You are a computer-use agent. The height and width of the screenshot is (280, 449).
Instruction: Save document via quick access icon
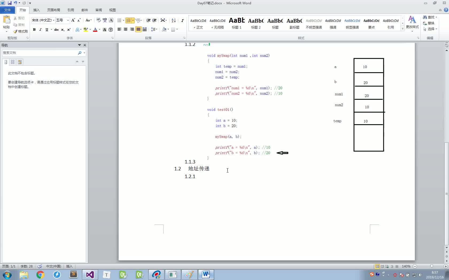[x=10, y=3]
